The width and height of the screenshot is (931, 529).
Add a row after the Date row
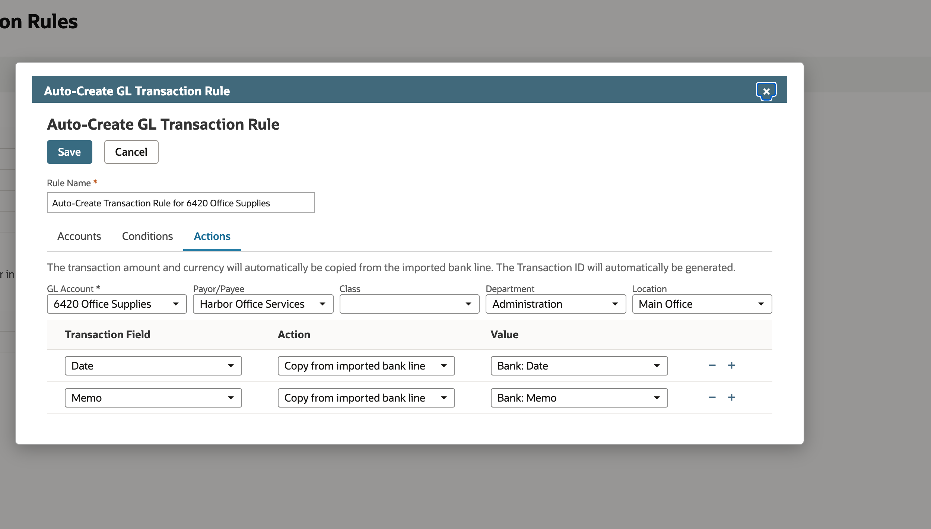(731, 365)
